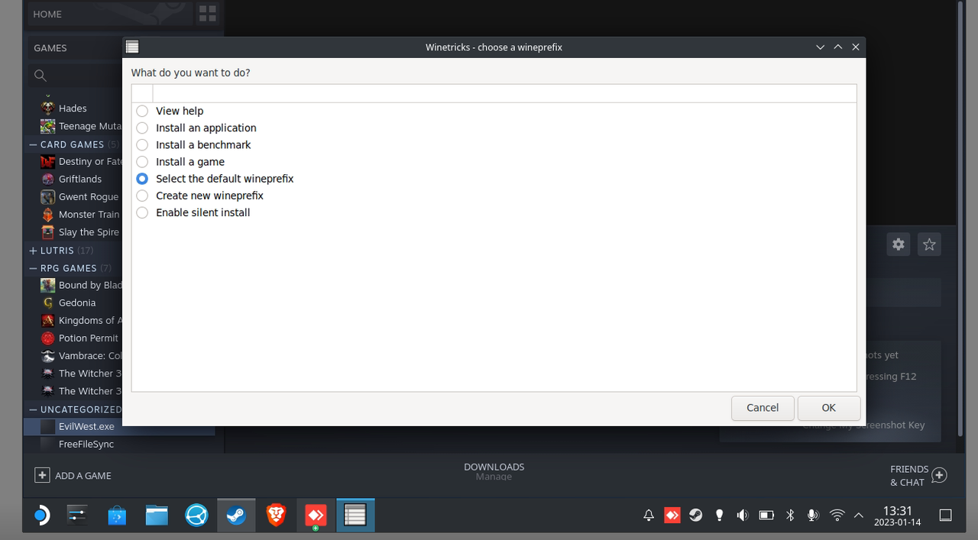The image size is (978, 540).
Task: Choose Create new wineprefix option
Action: (x=142, y=196)
